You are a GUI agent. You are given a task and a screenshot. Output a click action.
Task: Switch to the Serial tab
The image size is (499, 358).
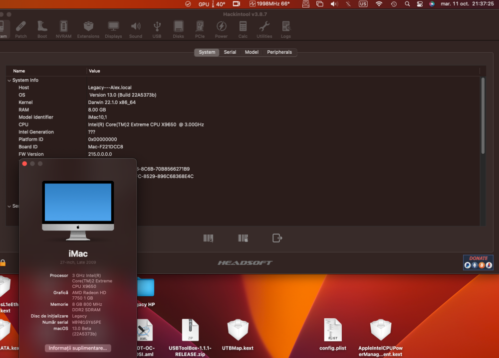230,52
